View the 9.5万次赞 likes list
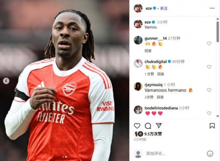The width and height of the screenshot is (220, 161). click(x=153, y=134)
